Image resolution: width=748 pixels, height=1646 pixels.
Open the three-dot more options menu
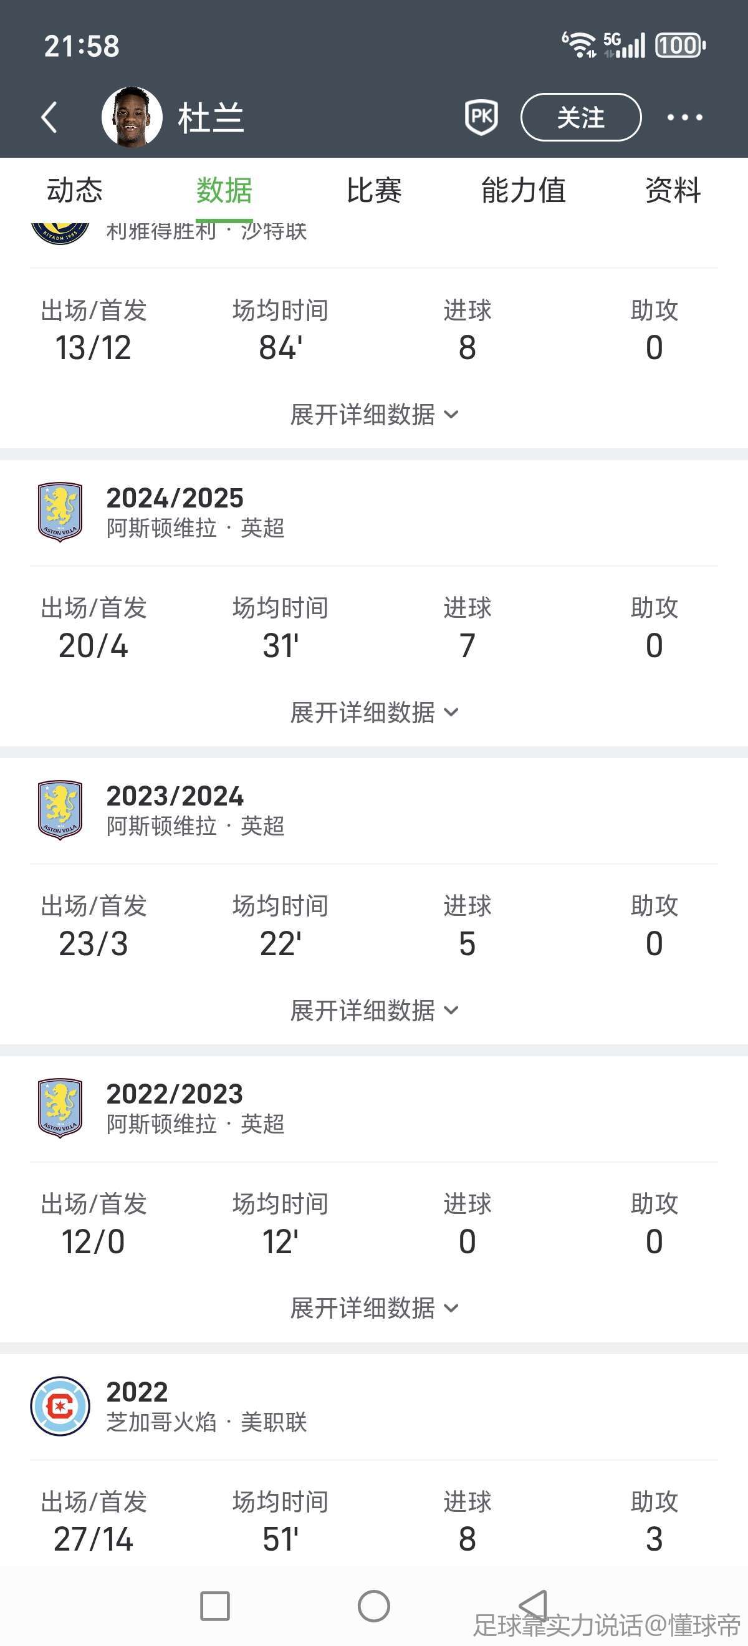point(685,118)
